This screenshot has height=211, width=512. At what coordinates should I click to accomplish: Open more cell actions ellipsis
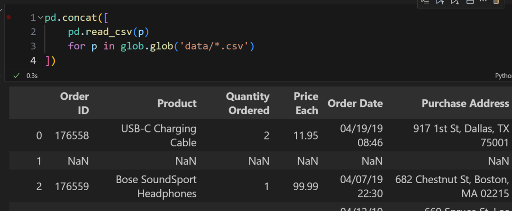click(x=483, y=1)
